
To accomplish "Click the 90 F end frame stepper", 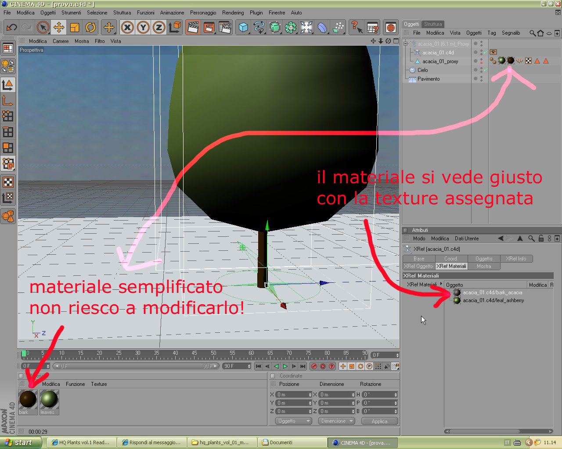I will pyautogui.click(x=249, y=366).
